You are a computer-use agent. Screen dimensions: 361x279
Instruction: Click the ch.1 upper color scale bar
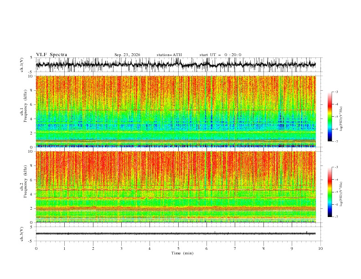(x=330, y=117)
